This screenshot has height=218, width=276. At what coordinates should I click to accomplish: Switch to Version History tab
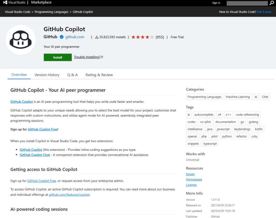[x=47, y=75]
